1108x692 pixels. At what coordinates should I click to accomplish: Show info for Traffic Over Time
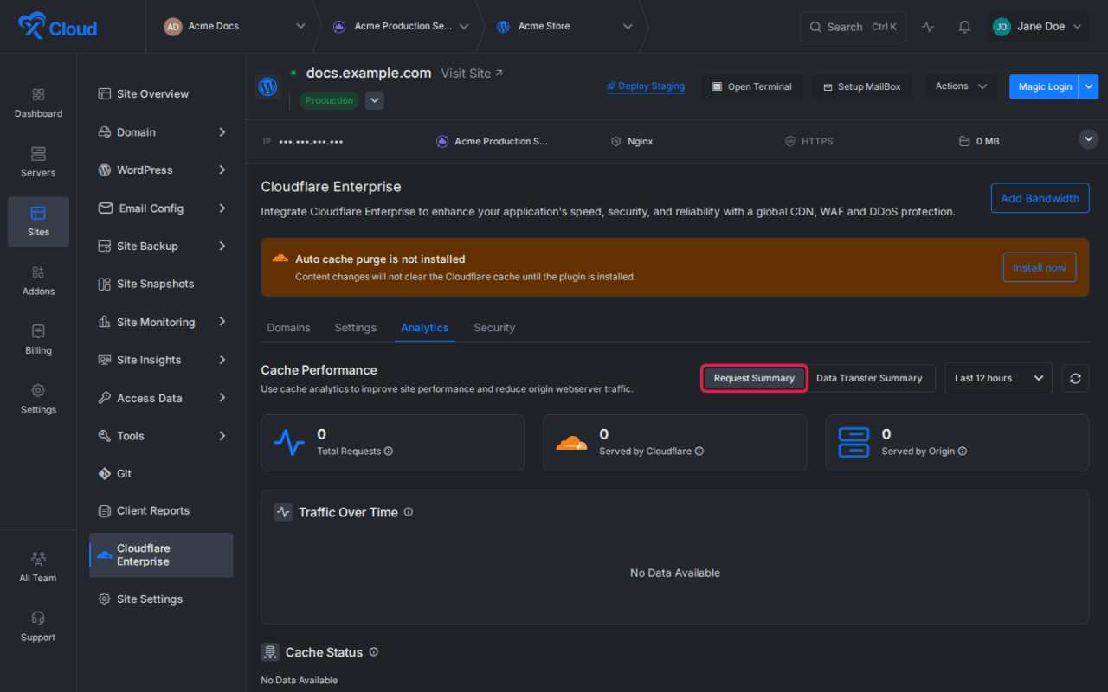click(409, 512)
